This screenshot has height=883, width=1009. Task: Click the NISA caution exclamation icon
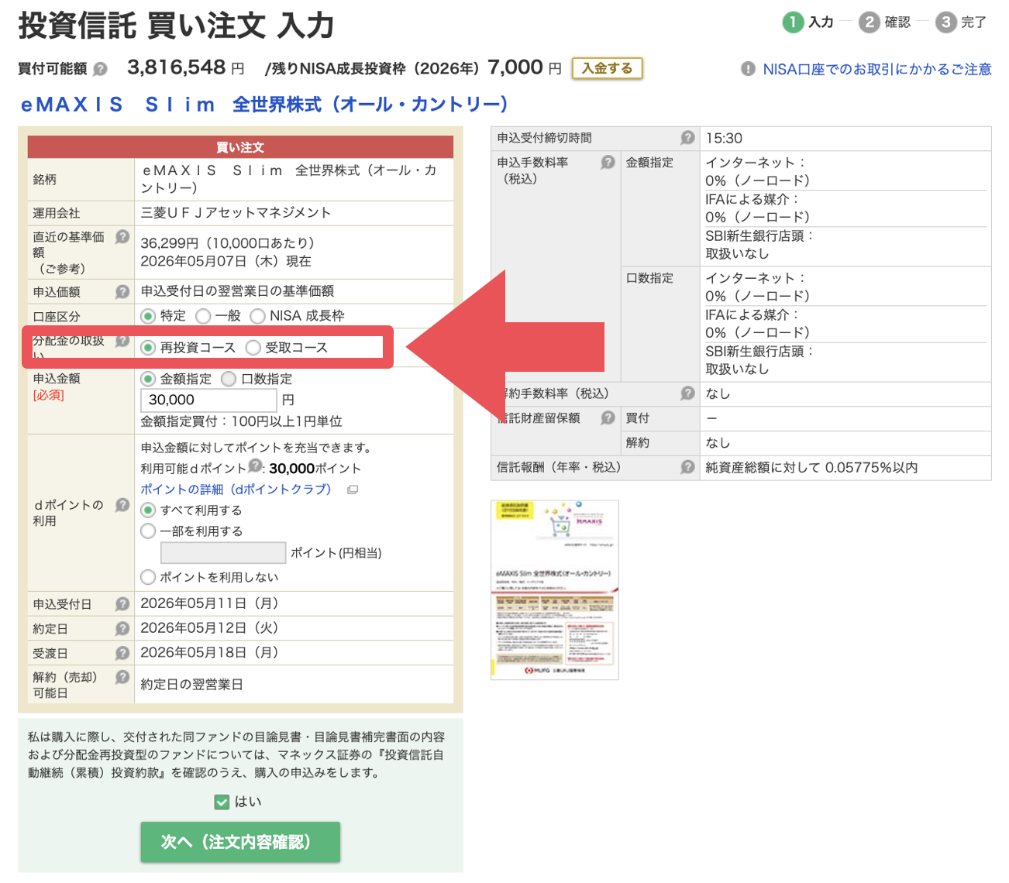748,69
